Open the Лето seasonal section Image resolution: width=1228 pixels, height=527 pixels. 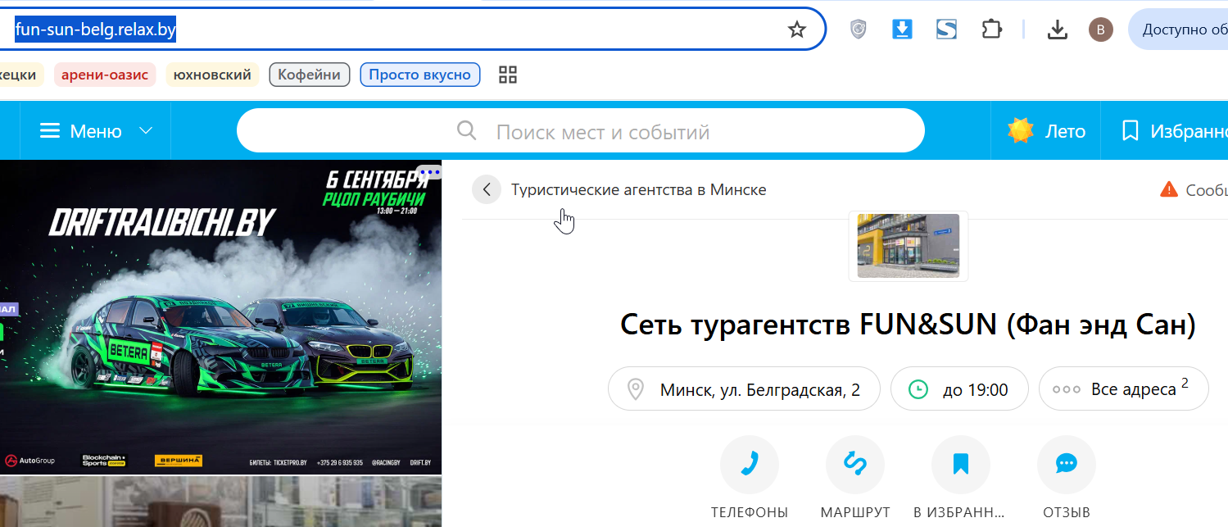pyautogui.click(x=1046, y=131)
